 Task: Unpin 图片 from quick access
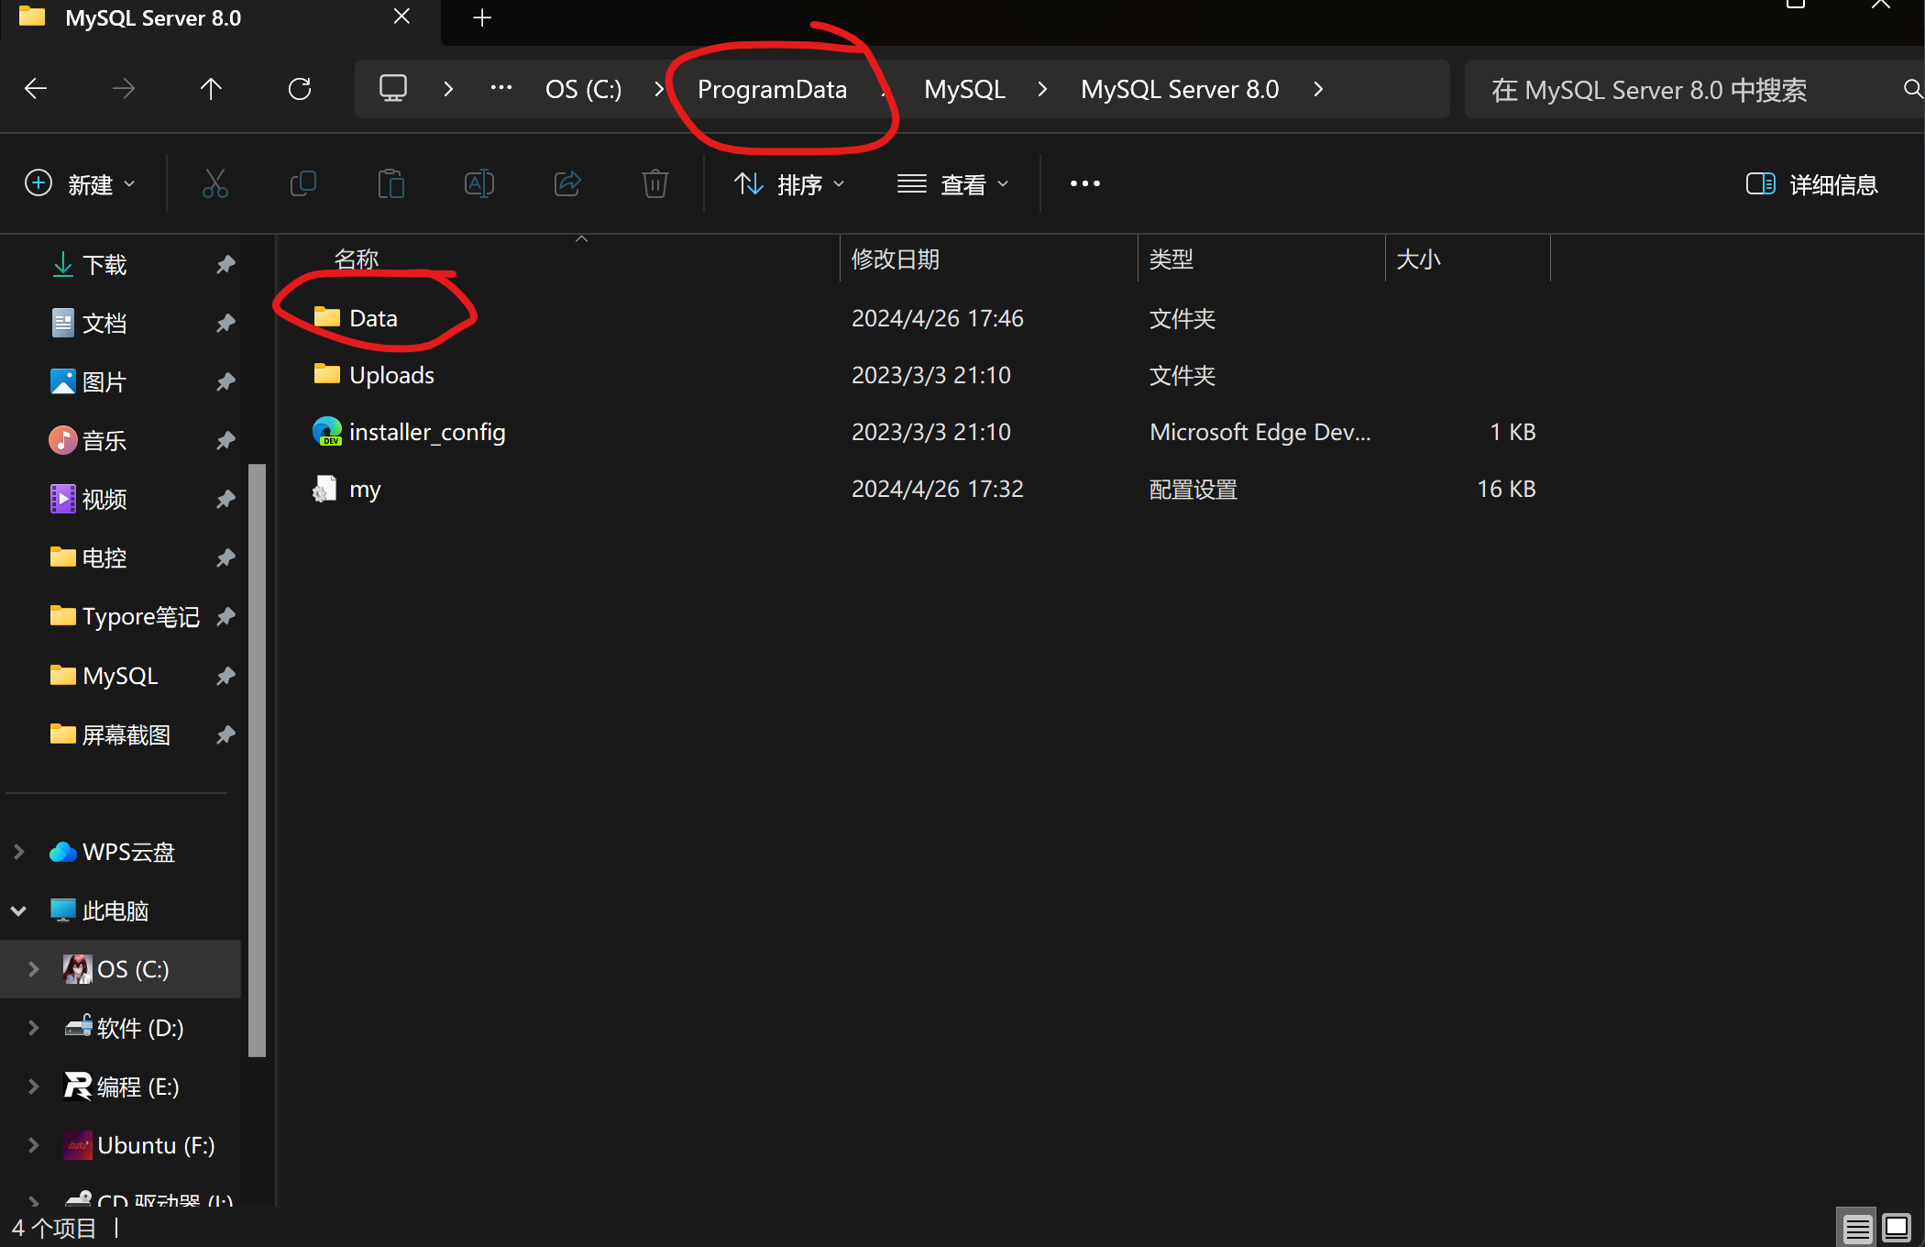click(225, 382)
